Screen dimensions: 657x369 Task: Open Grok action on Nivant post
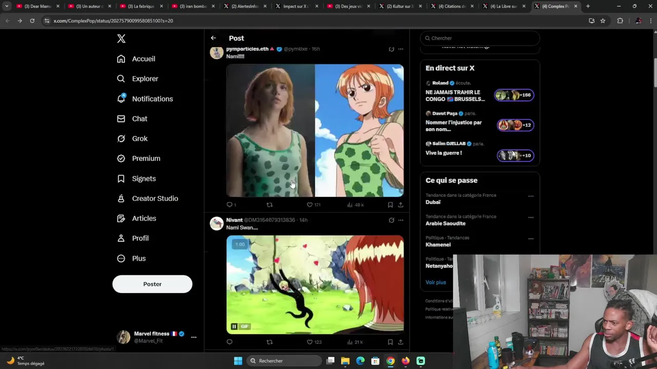[x=391, y=220]
